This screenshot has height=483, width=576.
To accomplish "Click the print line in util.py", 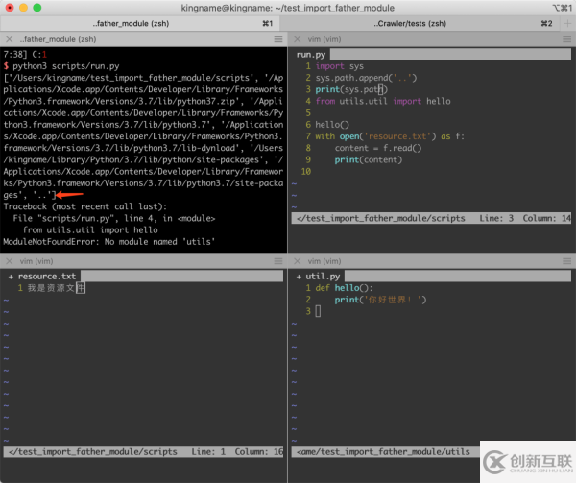I will coord(380,300).
